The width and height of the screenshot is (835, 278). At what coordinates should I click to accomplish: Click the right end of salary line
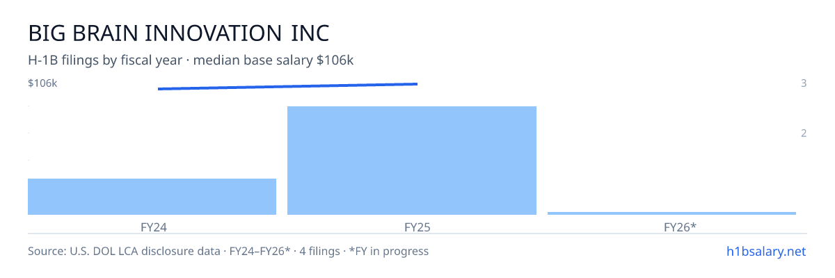pos(416,84)
